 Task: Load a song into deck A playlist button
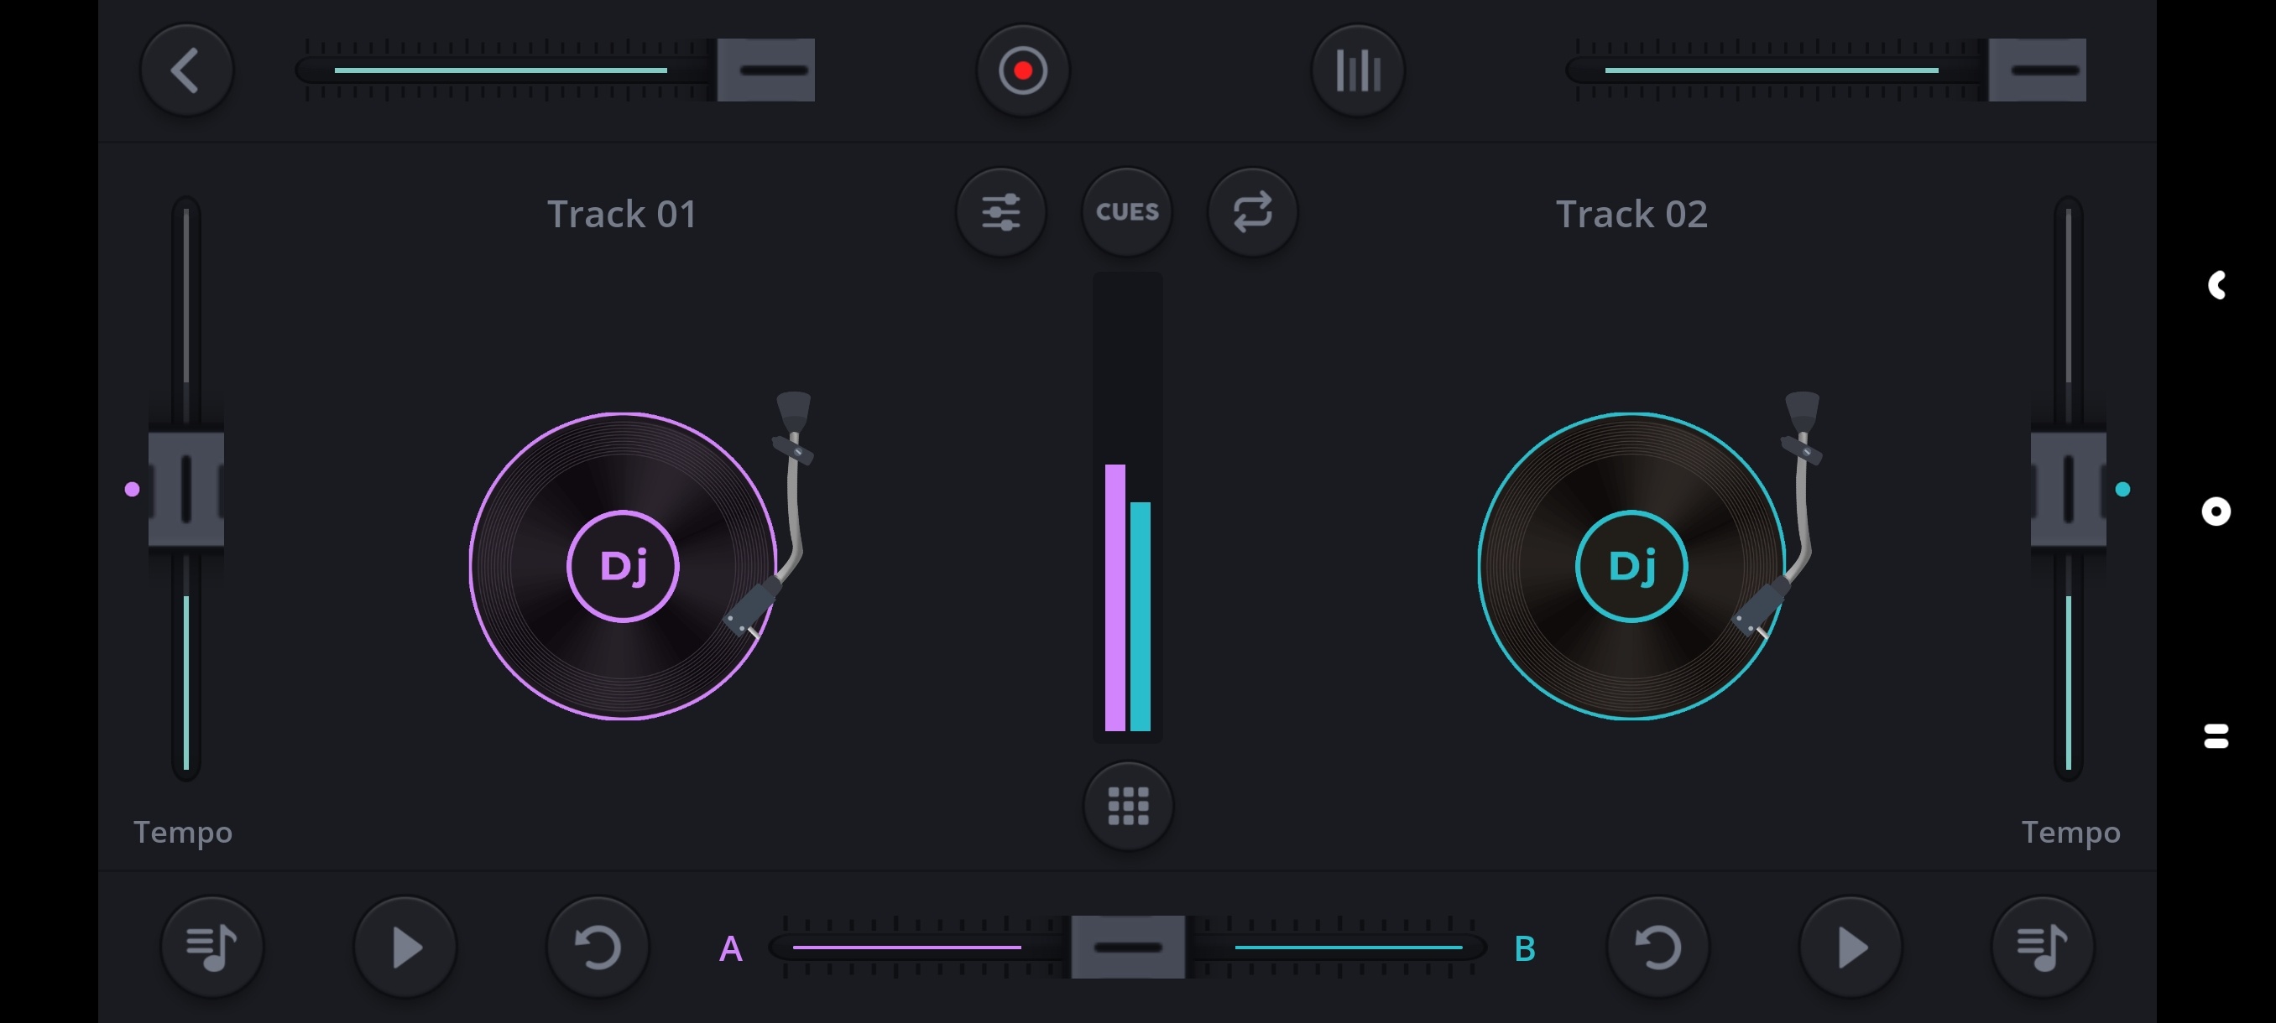tap(212, 947)
